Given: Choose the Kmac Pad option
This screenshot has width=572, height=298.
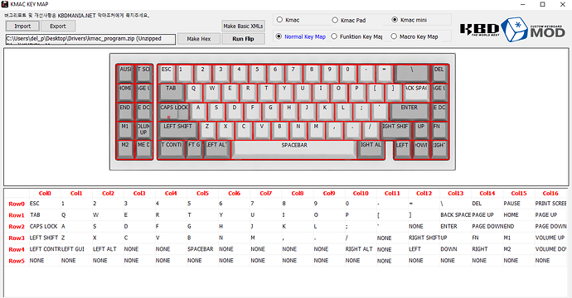Looking at the screenshot, I should 349,20.
